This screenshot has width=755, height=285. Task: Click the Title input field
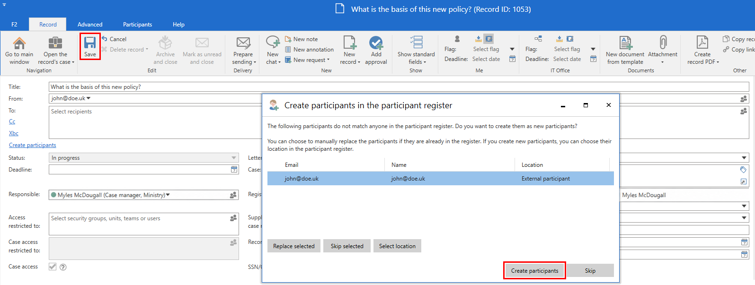[399, 87]
